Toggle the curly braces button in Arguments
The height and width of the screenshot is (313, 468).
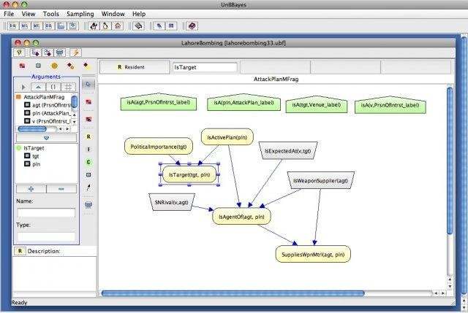[53, 86]
